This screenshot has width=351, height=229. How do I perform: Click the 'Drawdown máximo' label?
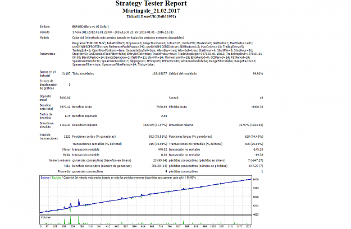point(85,125)
